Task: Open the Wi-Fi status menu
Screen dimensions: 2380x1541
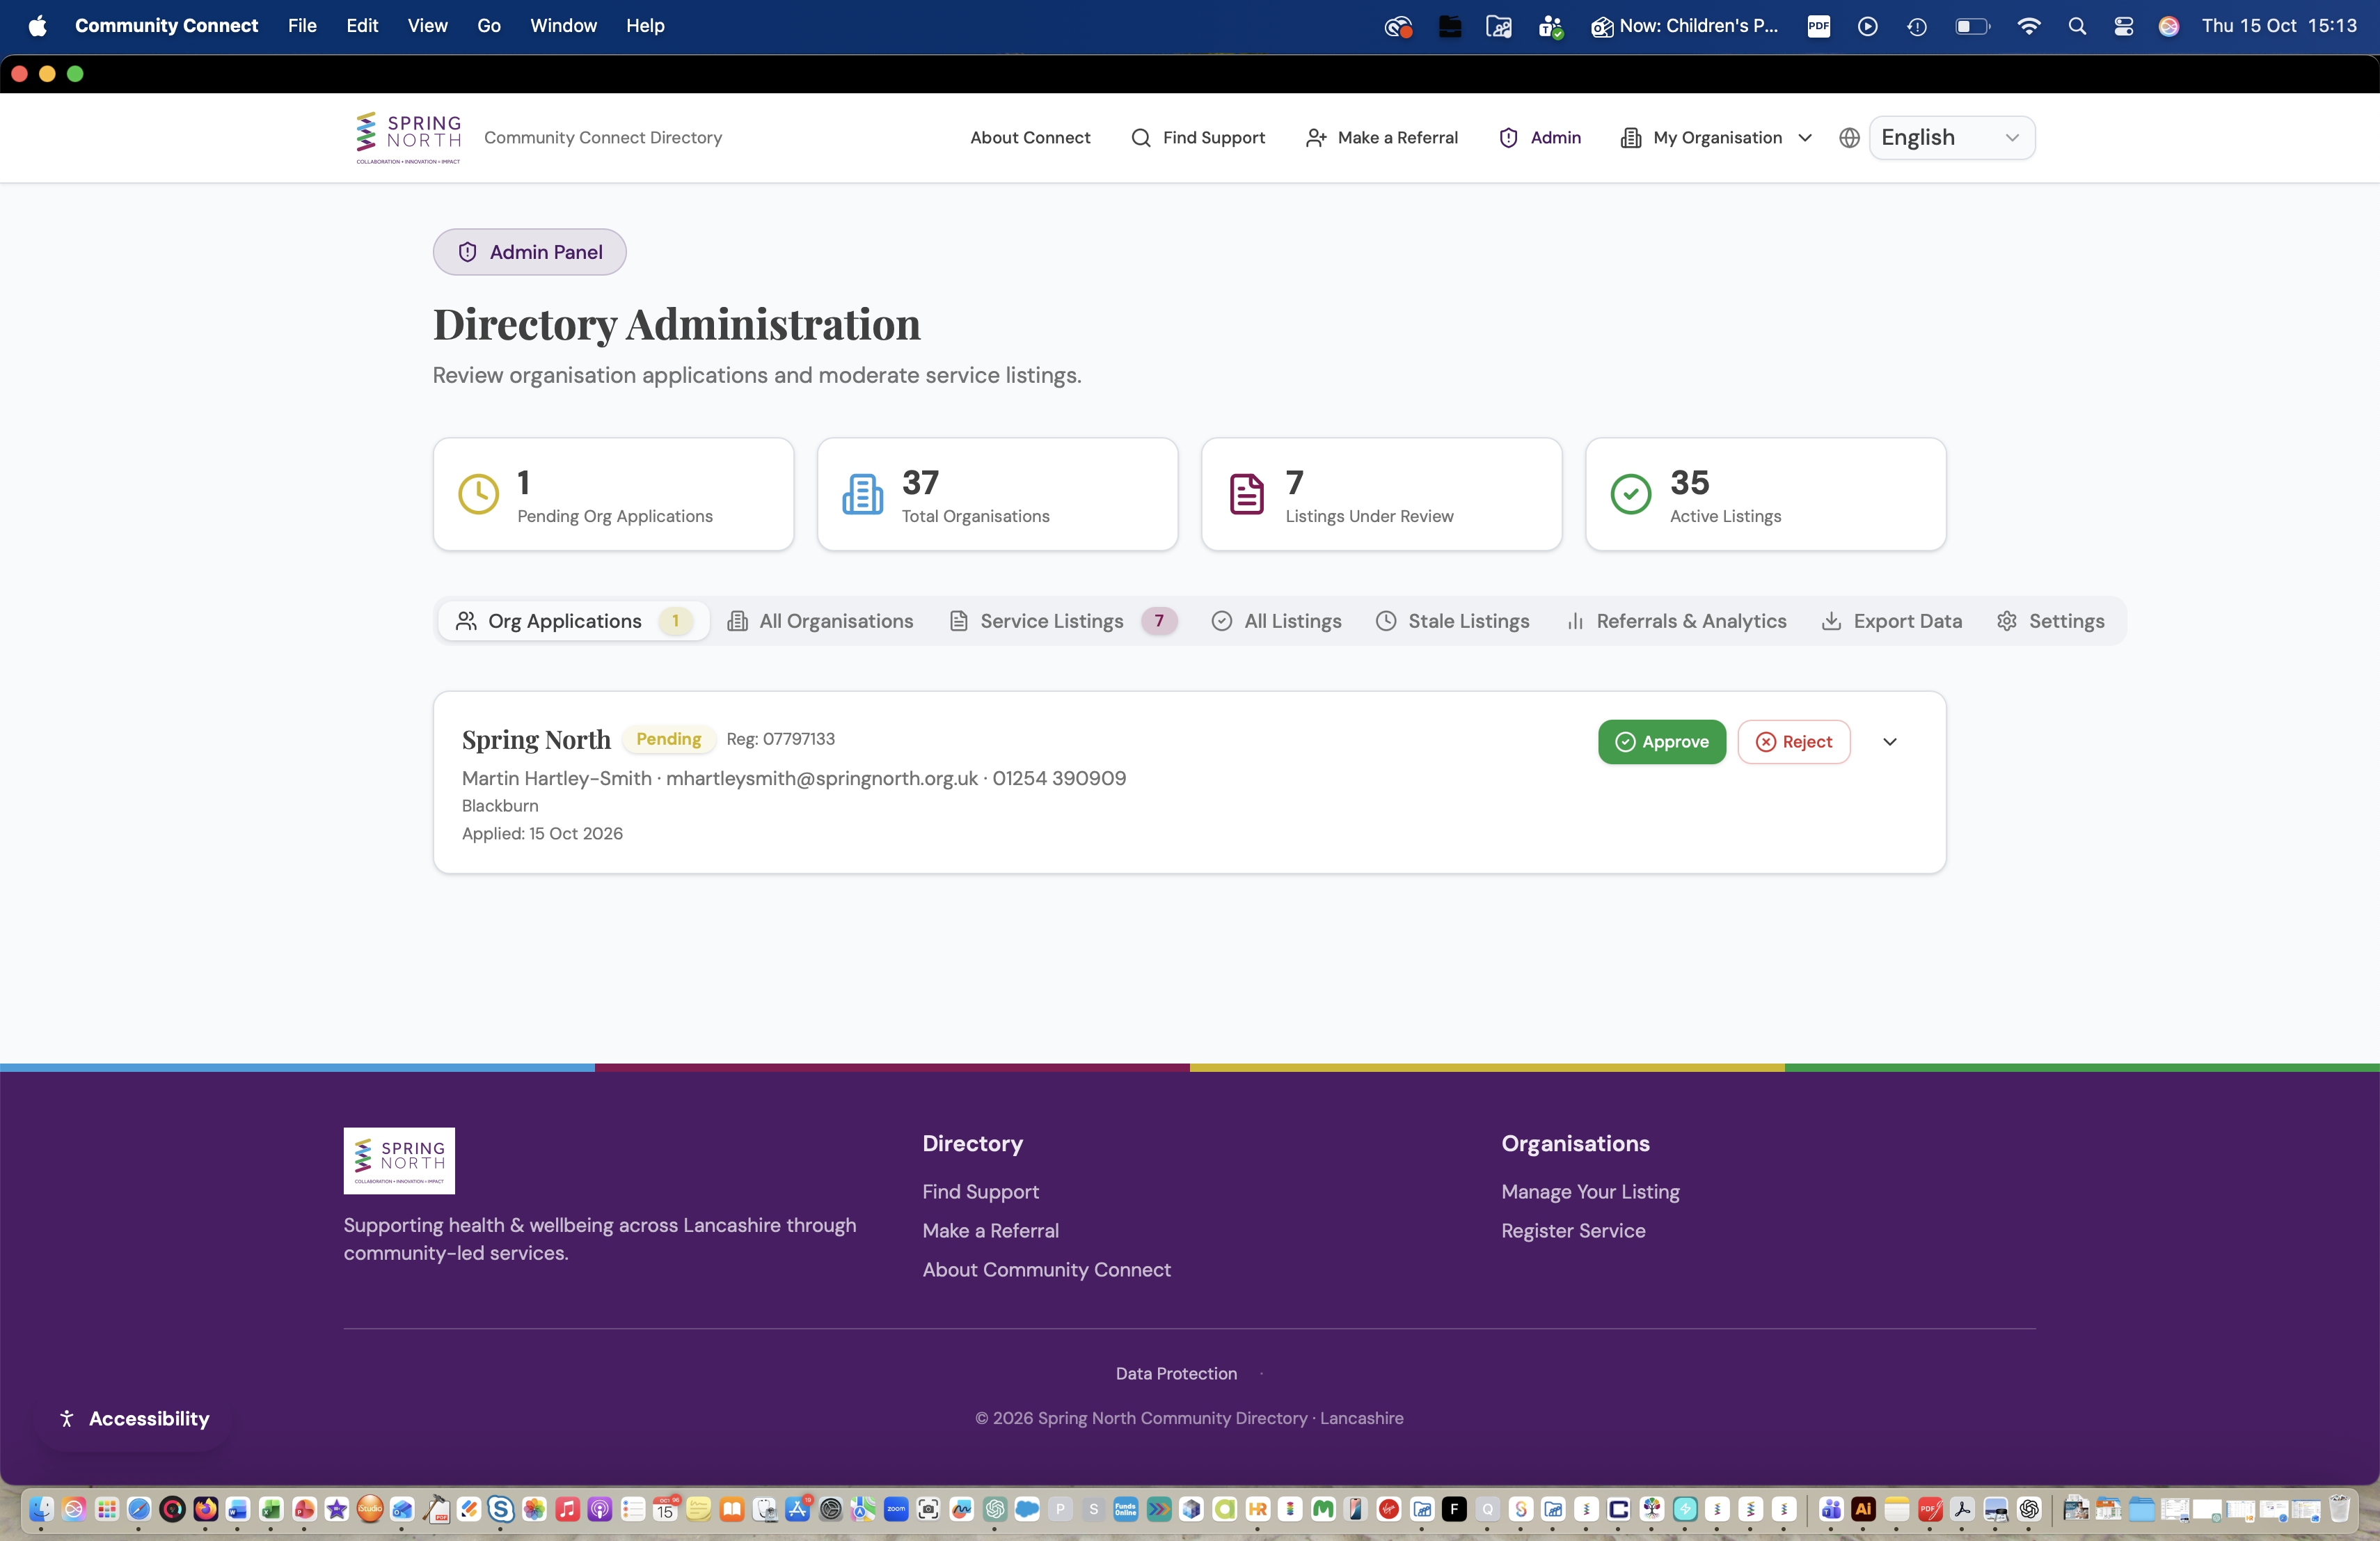Action: click(x=2028, y=26)
